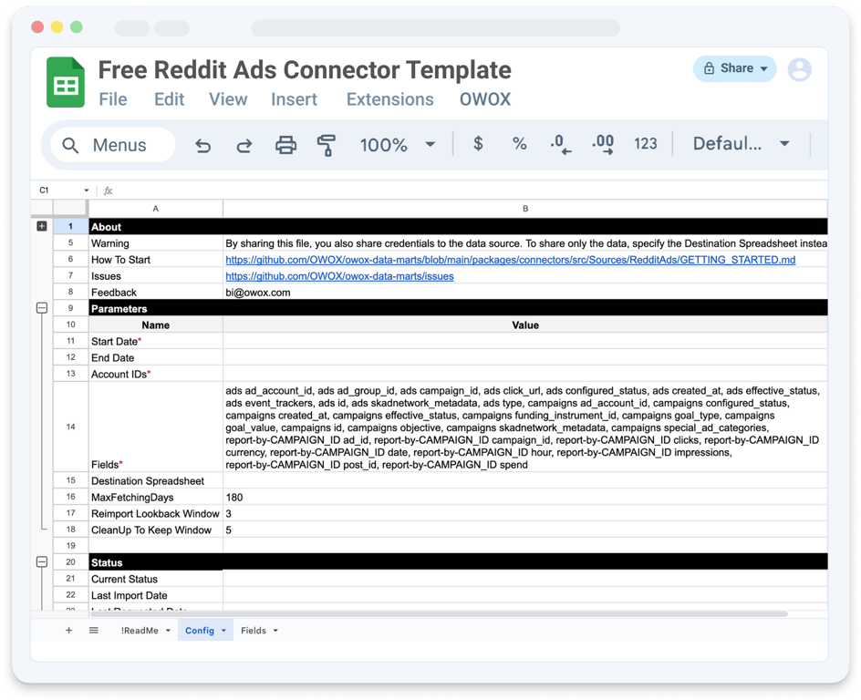Open the Edit menu

click(x=169, y=99)
